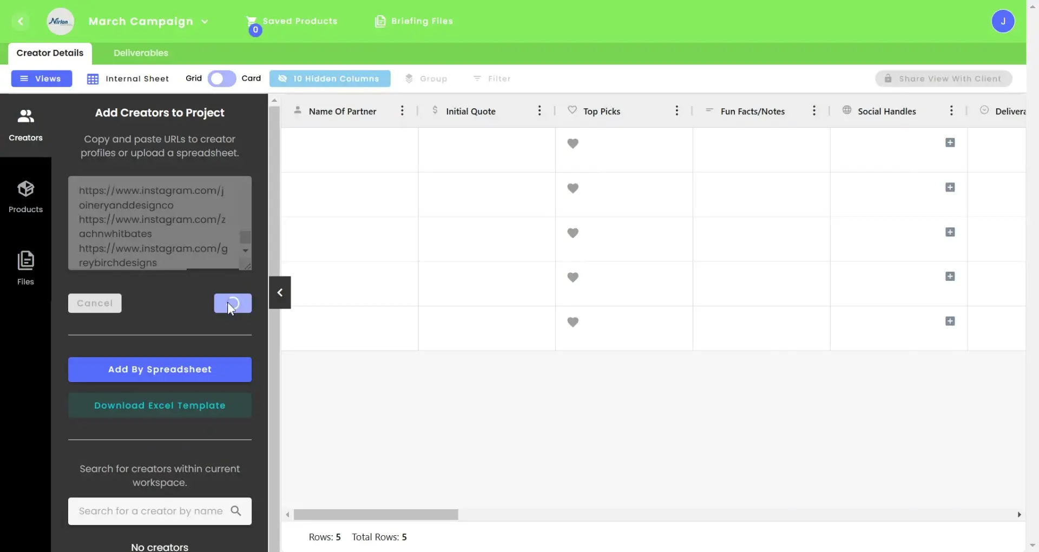
Task: Collapse the Add Creators side panel
Action: [x=280, y=292]
